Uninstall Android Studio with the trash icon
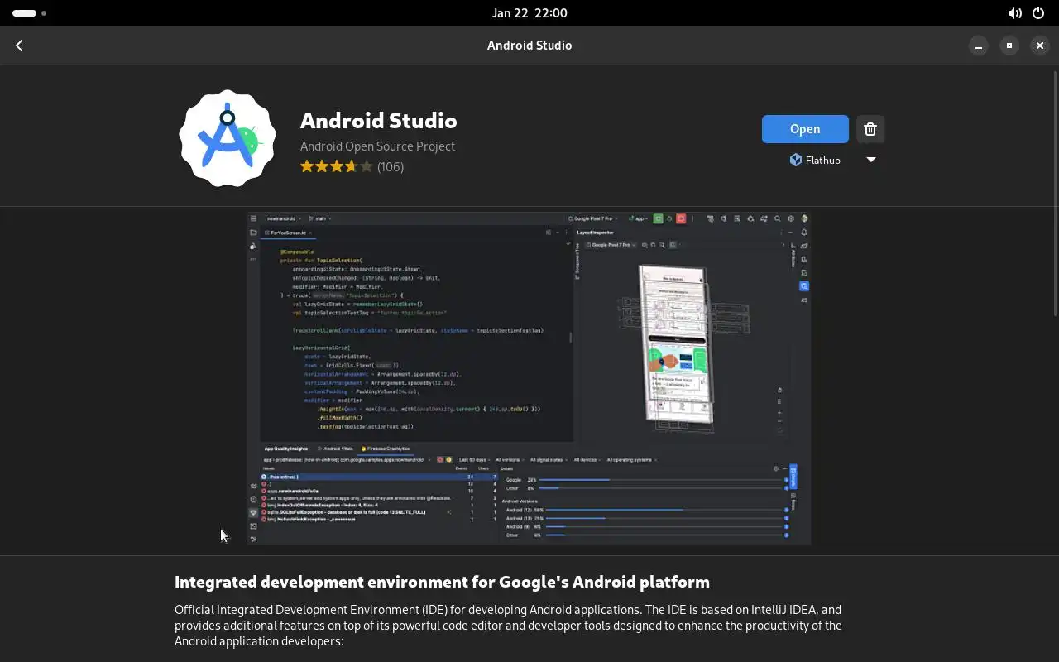Screen dimensions: 1059x662 point(870,129)
